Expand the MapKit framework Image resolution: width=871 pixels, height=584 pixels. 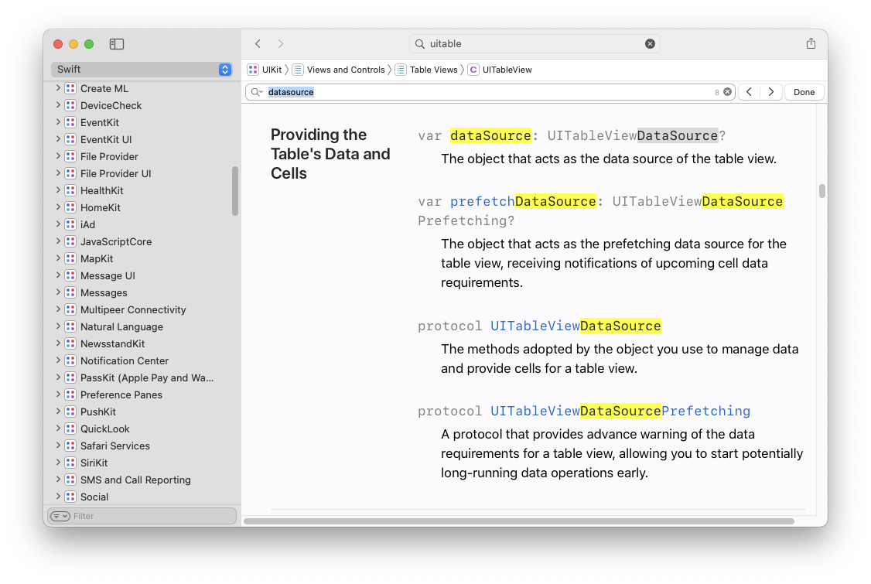pyautogui.click(x=58, y=258)
